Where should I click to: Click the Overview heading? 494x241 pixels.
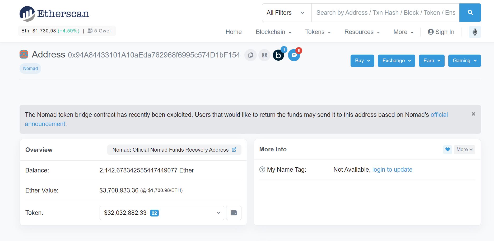(39, 150)
